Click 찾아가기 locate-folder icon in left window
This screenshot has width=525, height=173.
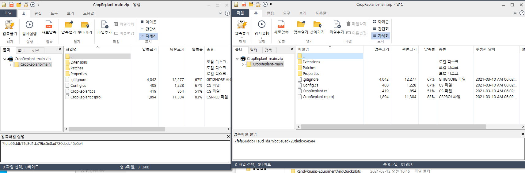85,25
